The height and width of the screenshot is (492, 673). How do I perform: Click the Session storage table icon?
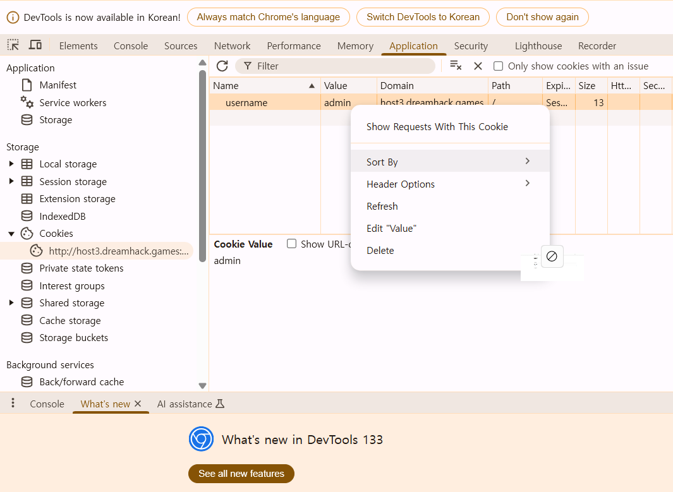[x=27, y=181]
